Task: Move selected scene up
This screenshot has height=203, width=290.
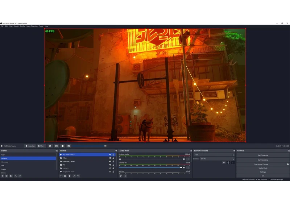Action: coord(16,176)
